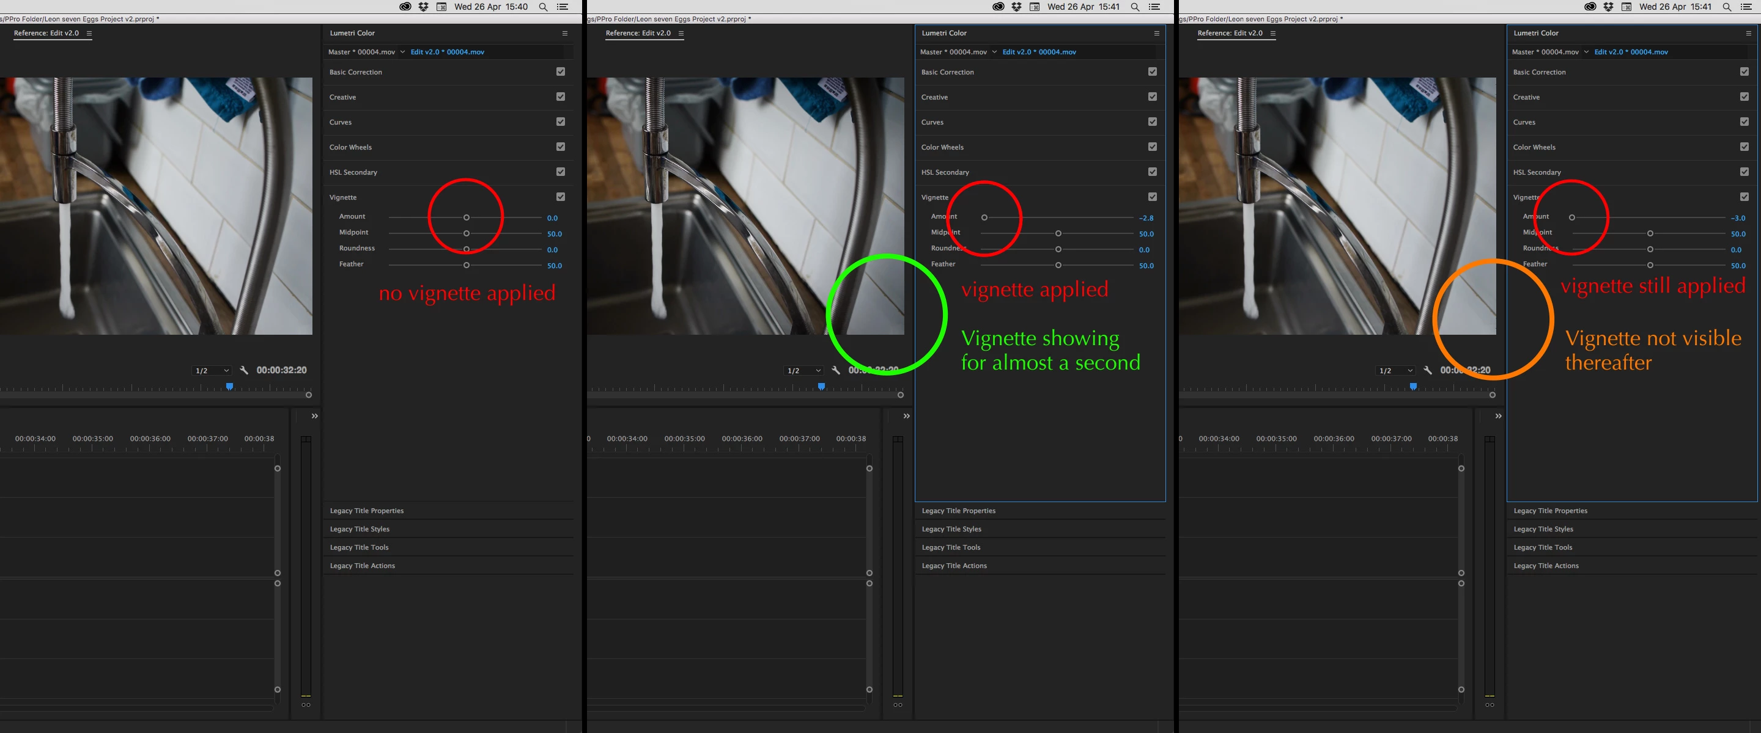Image resolution: width=1761 pixels, height=733 pixels.
Task: Click blue playhead marker in leftmost monitor time ruler
Action: coord(230,387)
